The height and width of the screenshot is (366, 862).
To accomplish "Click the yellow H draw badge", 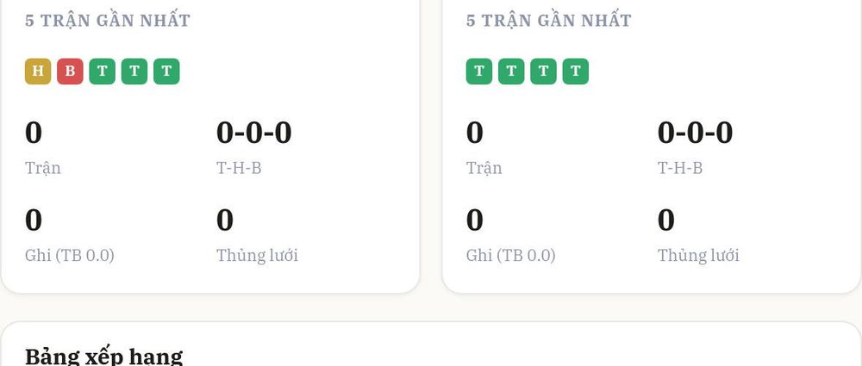I will (38, 71).
